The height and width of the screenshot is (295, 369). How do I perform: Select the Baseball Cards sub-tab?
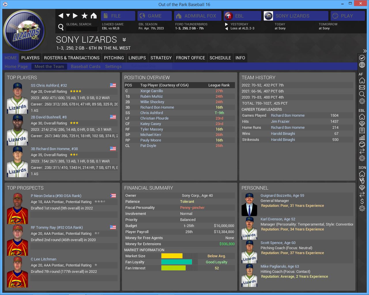(86, 67)
